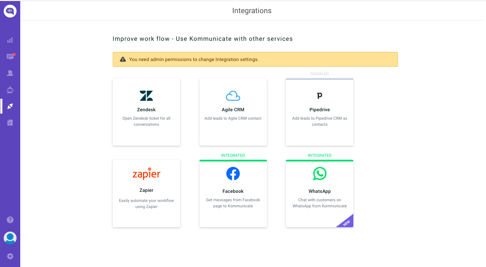Open the helpcenter document icon in sidebar
486x267 pixels.
pyautogui.click(x=10, y=123)
